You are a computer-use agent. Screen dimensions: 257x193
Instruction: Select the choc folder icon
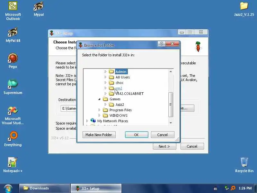111,83
